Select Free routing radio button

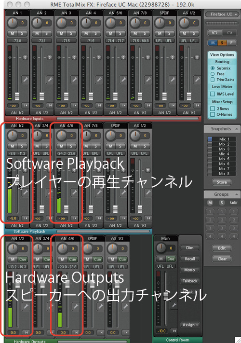(213, 74)
